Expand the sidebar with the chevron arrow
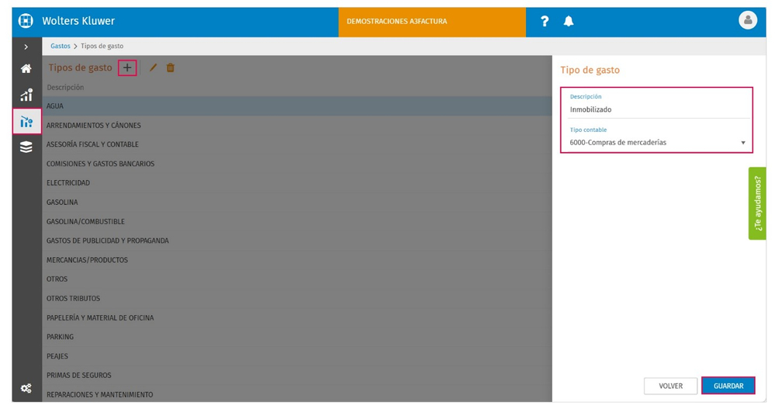775x409 pixels. click(x=26, y=47)
